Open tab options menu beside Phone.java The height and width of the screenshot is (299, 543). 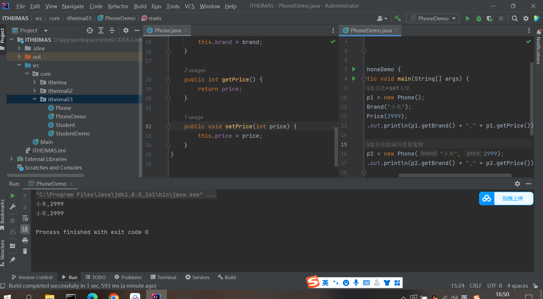point(333,30)
